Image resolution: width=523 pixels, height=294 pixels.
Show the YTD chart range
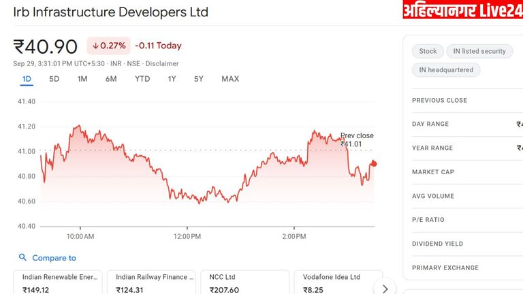pyautogui.click(x=142, y=79)
